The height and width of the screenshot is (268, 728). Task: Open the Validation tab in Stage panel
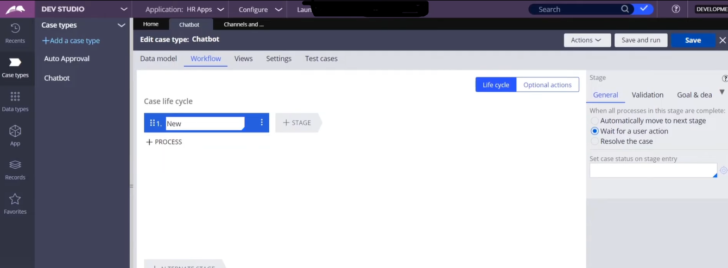coord(647,95)
